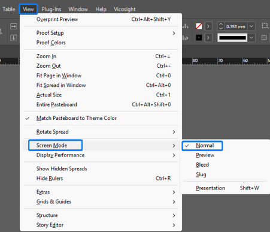Image resolution: width=270 pixels, height=232 pixels.
Task: Click the frame fitting icon at top right
Action: click(x=265, y=26)
